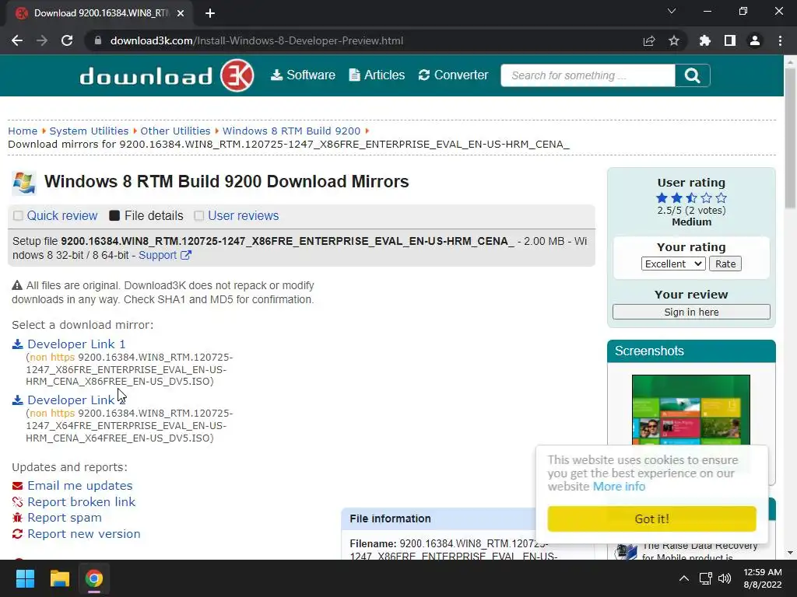Reload the page with refresh icon
The height and width of the screenshot is (597, 797).
(x=67, y=40)
